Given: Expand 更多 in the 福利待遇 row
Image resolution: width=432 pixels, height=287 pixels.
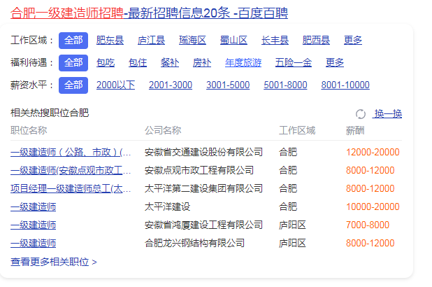Looking at the screenshot, I should [x=335, y=63].
